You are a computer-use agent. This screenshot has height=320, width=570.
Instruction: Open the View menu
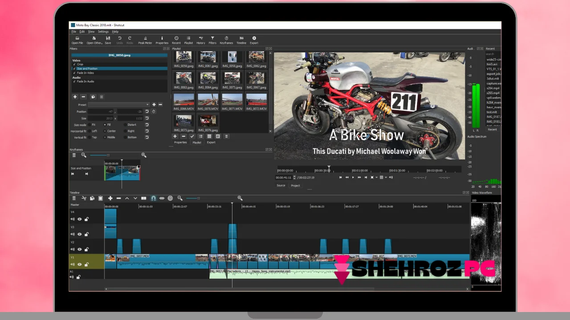[91, 32]
